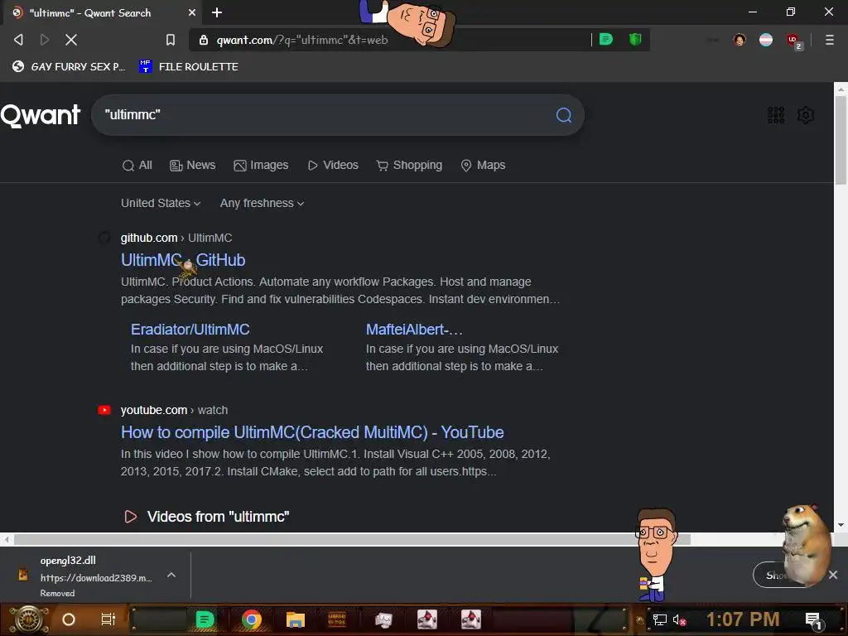
Task: Click the network icon in system tray
Action: tap(659, 619)
